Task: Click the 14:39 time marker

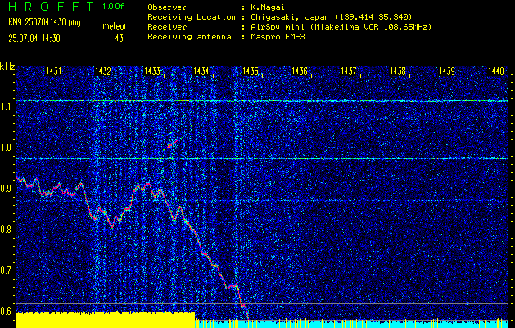Action: [x=447, y=71]
